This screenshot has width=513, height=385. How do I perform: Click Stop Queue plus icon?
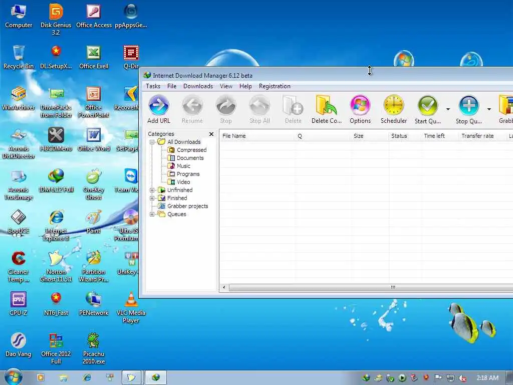pyautogui.click(x=468, y=105)
